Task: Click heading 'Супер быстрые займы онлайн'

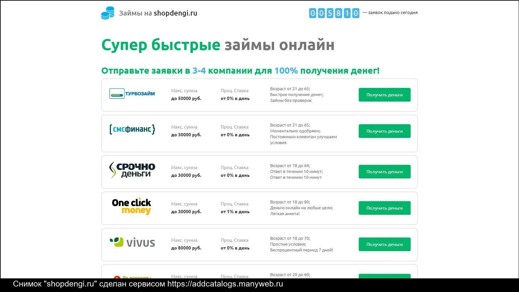Action: (218, 45)
